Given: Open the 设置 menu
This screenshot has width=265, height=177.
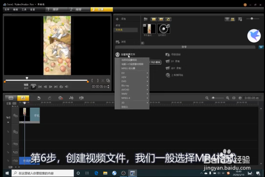Looking at the screenshot, I should (32, 10).
